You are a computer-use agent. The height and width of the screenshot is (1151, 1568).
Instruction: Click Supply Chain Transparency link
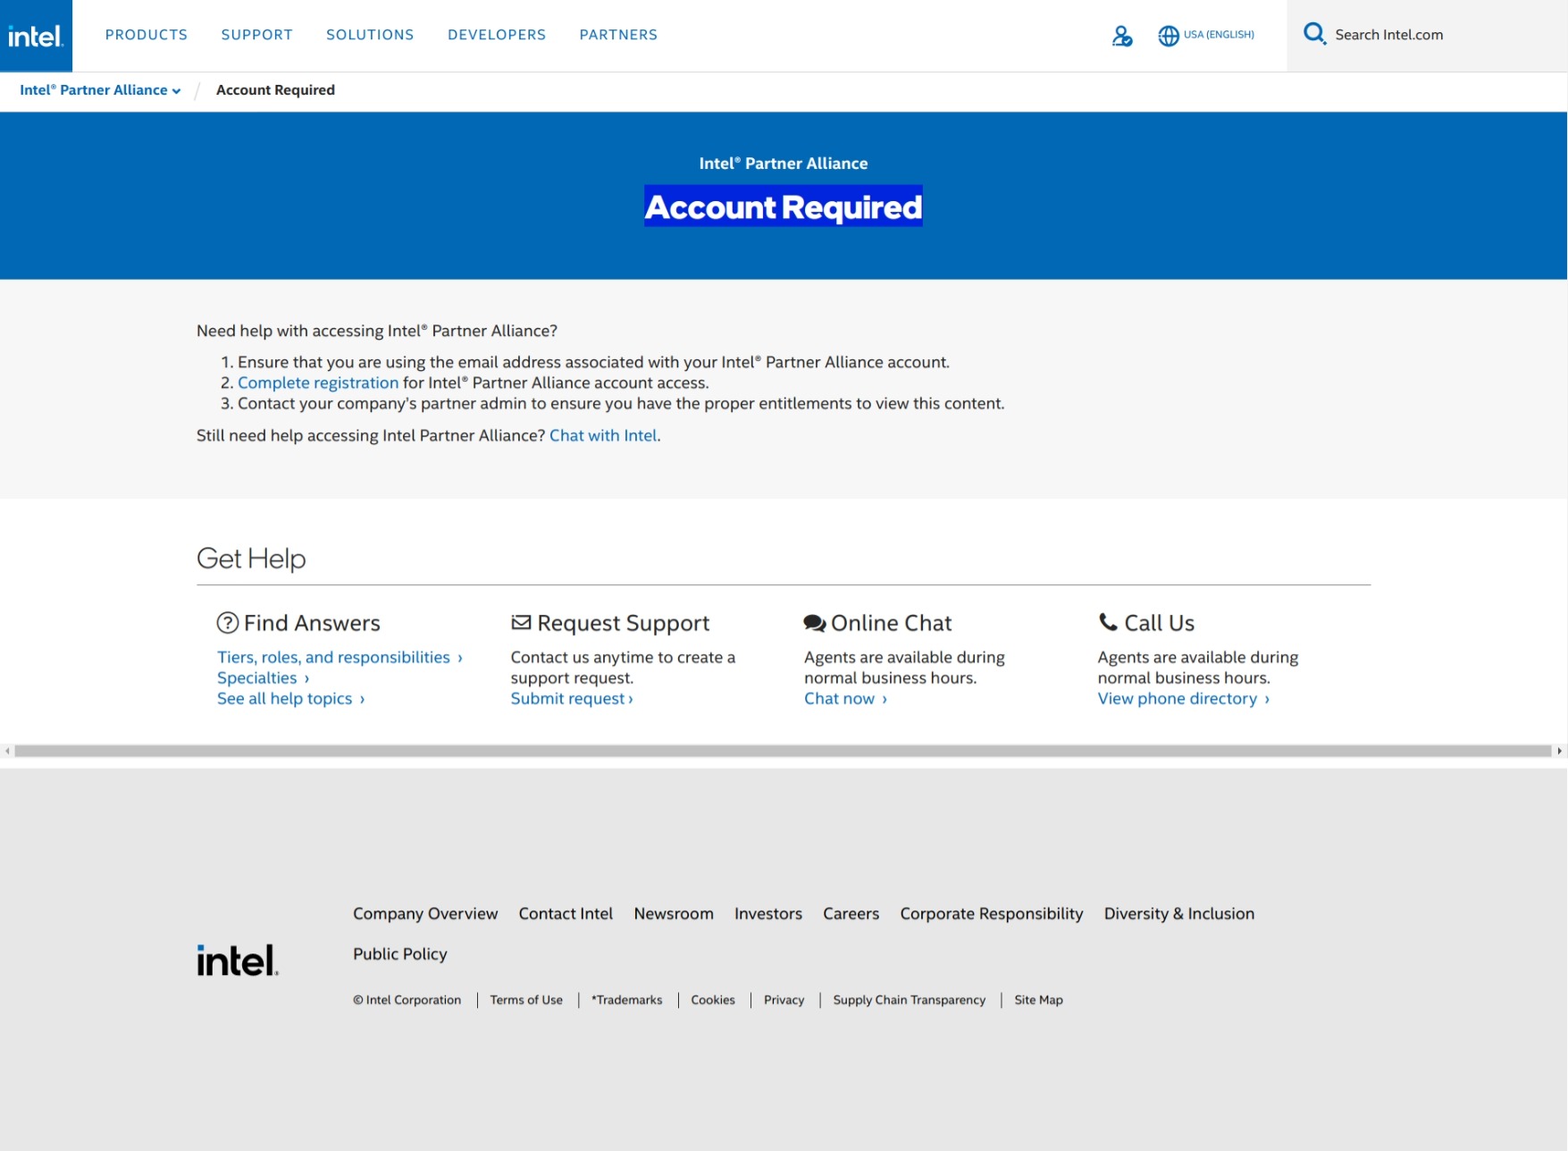point(910,1000)
